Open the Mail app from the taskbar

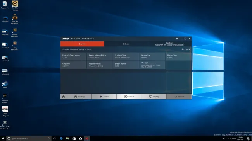(x=81, y=138)
